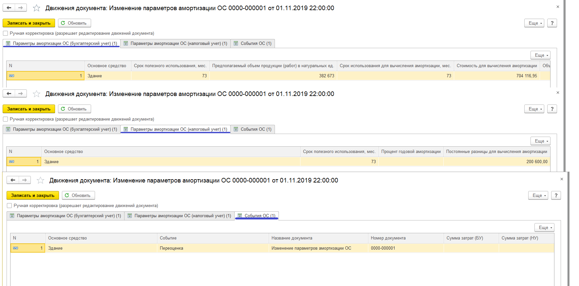Screen dimensions: 579x286
Task: Star the bottom window as favorite
Action: (40, 180)
